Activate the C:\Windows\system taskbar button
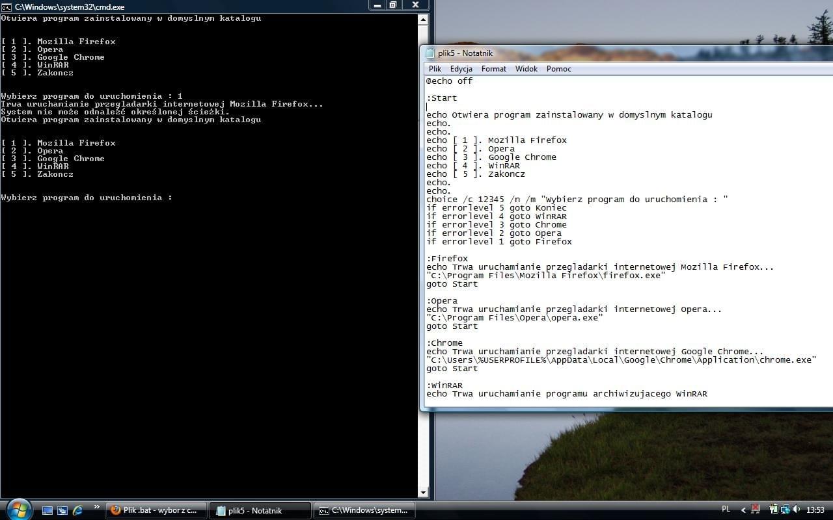The height and width of the screenshot is (520, 833). tap(364, 510)
